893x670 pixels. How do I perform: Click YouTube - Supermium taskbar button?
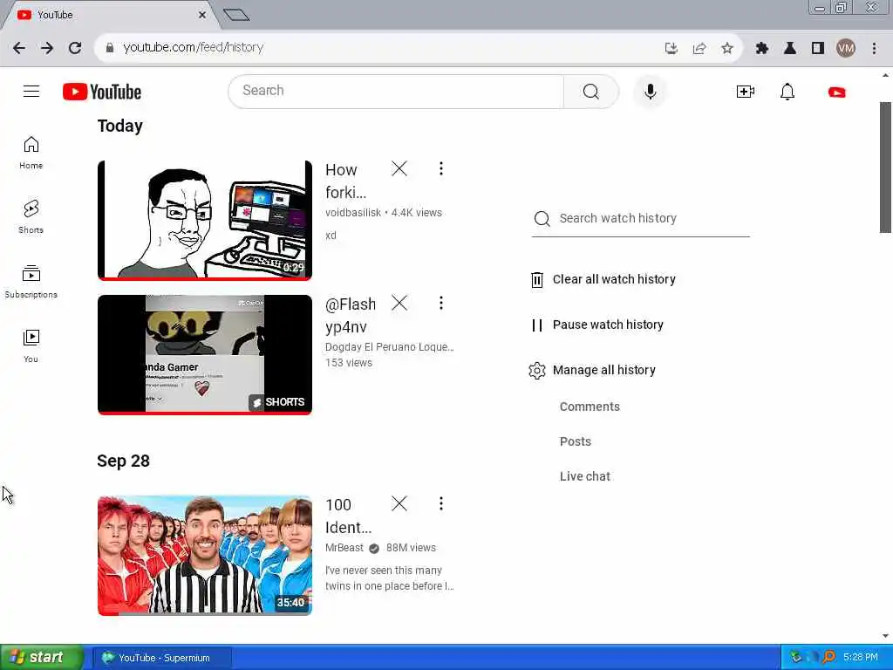(162, 658)
